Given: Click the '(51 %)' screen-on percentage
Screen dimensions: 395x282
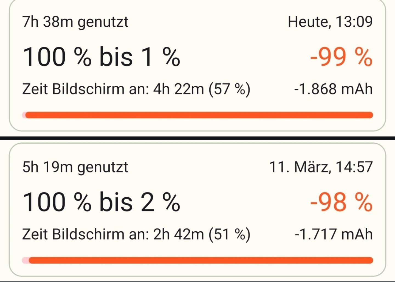Looking at the screenshot, I should coord(229,234).
